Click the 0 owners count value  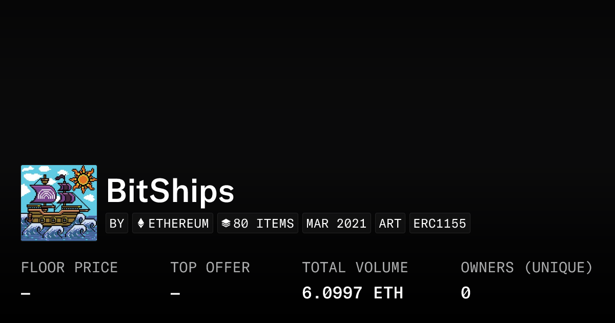coord(465,293)
